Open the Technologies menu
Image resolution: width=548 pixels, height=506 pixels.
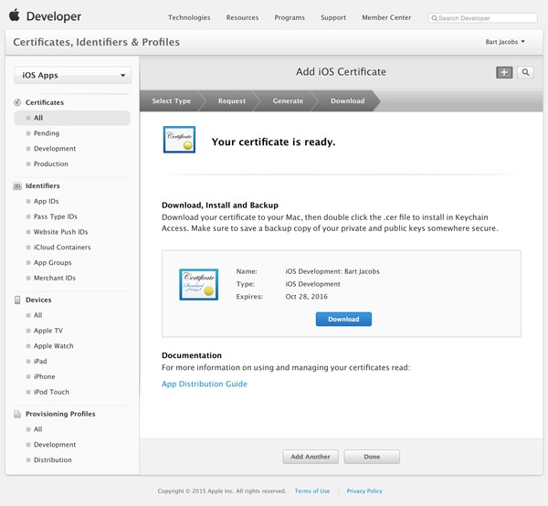tap(189, 17)
